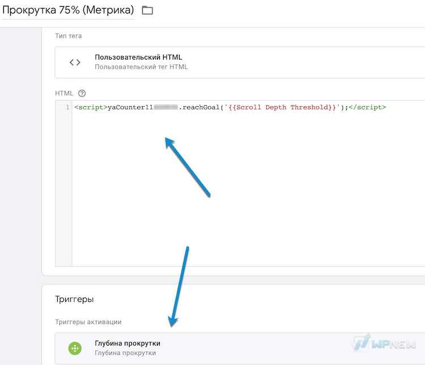The width and height of the screenshot is (425, 365).
Task: Click the Scroll Depth Threshold variable in code
Action: [282, 107]
